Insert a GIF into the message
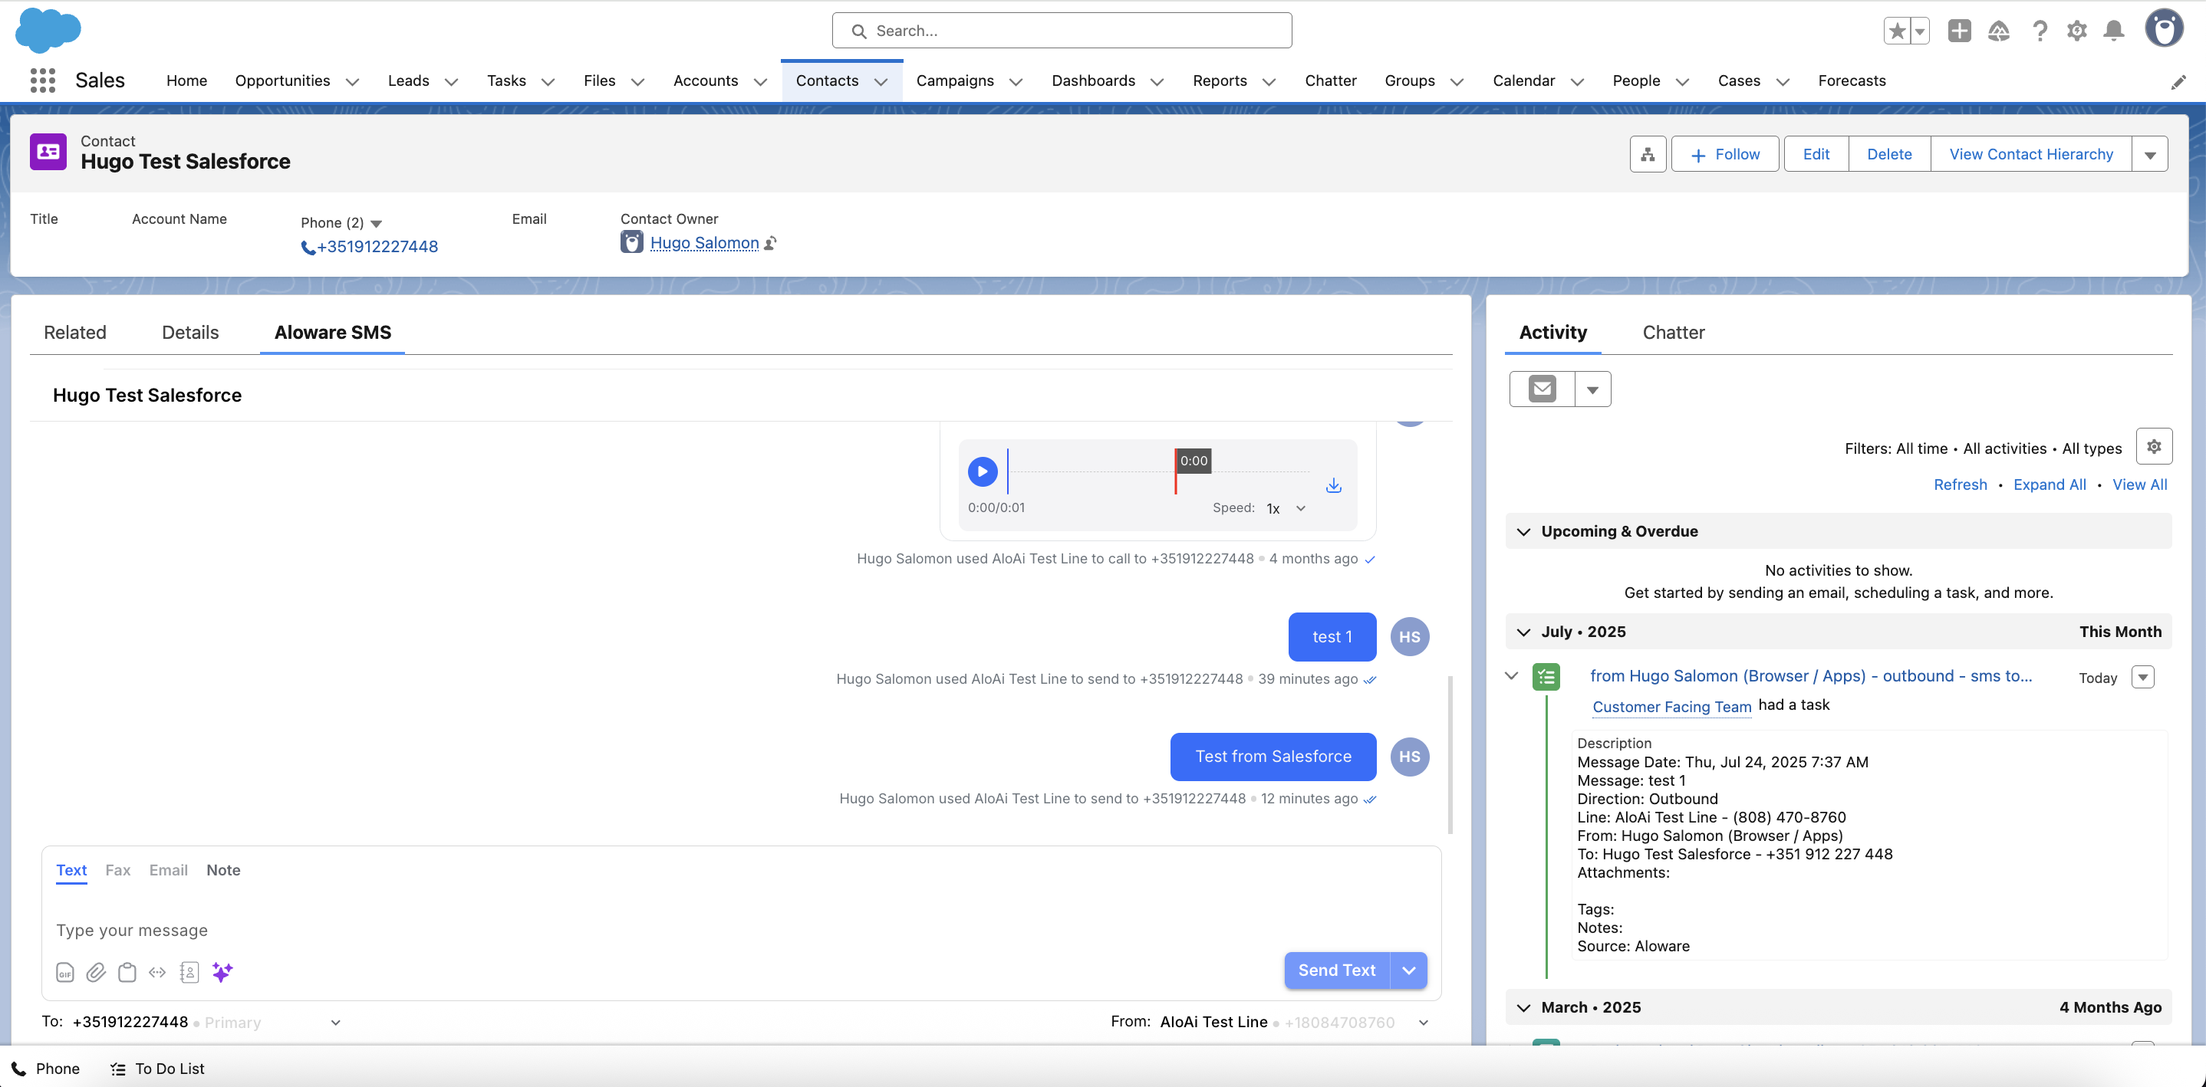Viewport: 2206px width, 1087px height. click(x=65, y=972)
